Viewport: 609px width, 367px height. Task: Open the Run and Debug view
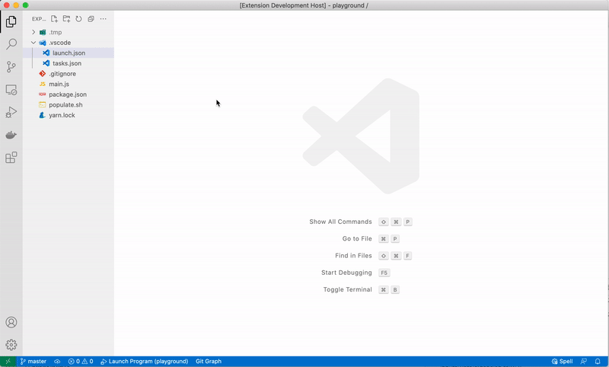pos(11,112)
